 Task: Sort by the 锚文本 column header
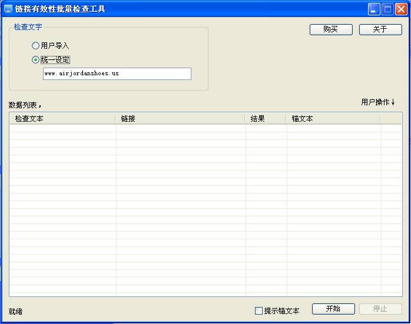333,119
